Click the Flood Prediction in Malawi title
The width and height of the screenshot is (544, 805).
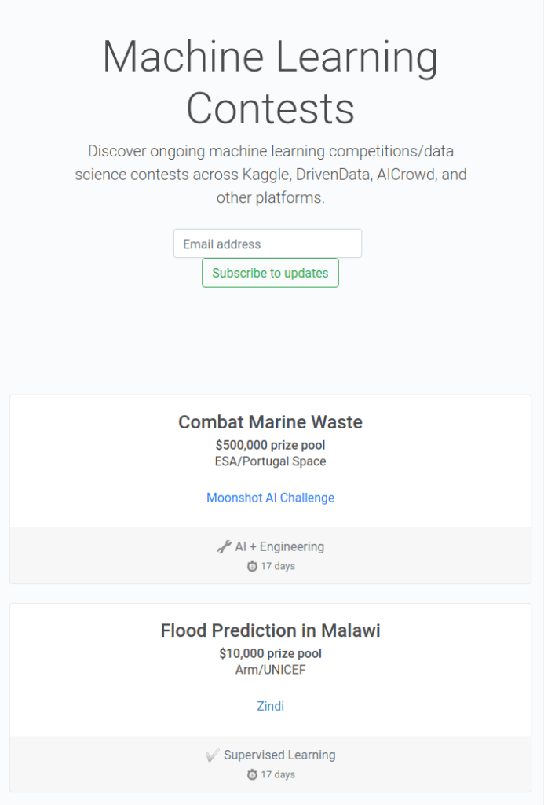tap(270, 630)
